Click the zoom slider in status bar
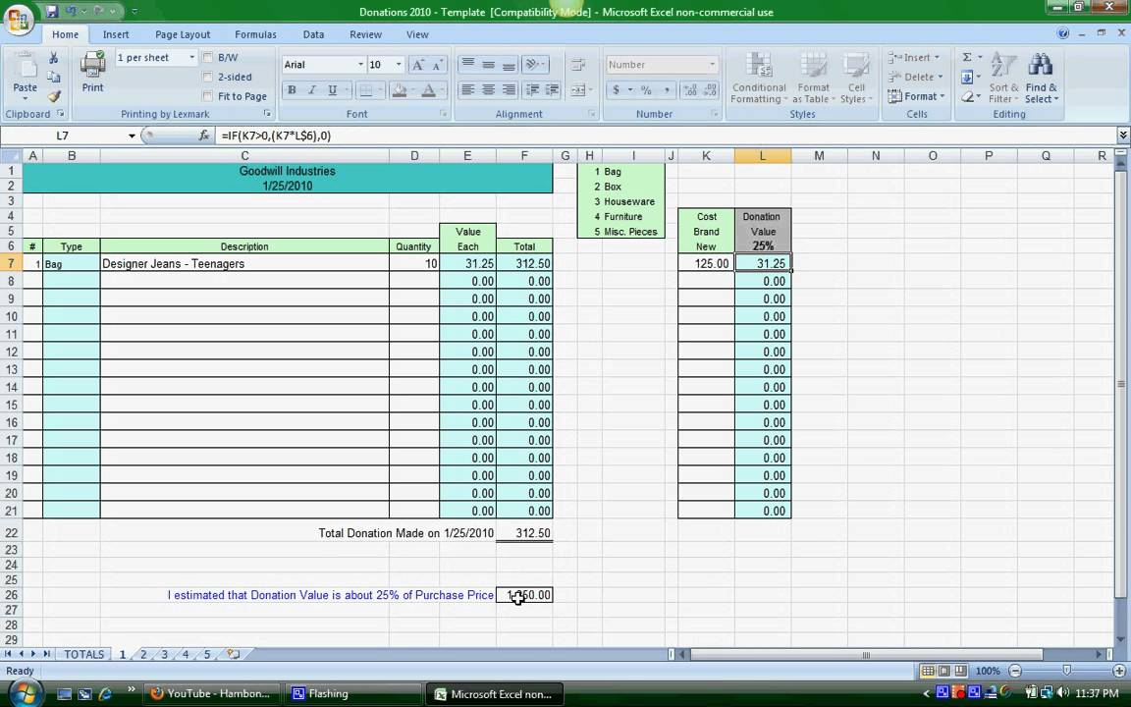1131x707 pixels. (1066, 671)
